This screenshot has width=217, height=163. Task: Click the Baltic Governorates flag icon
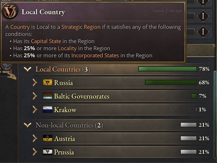pos(47,96)
